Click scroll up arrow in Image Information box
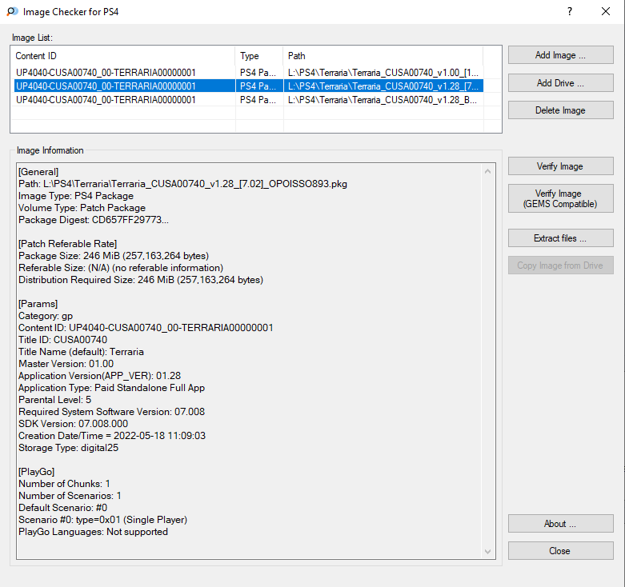 click(x=487, y=171)
